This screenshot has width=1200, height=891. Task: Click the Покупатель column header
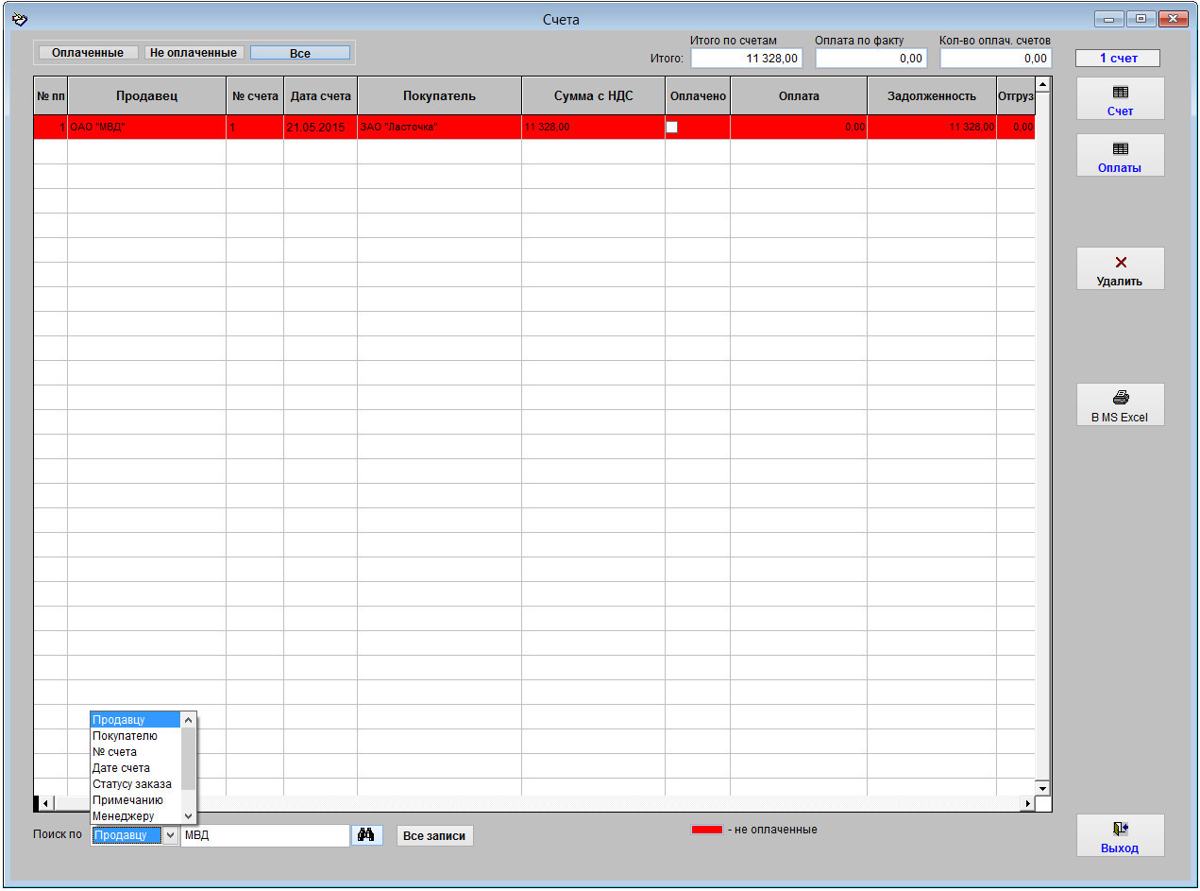click(440, 95)
